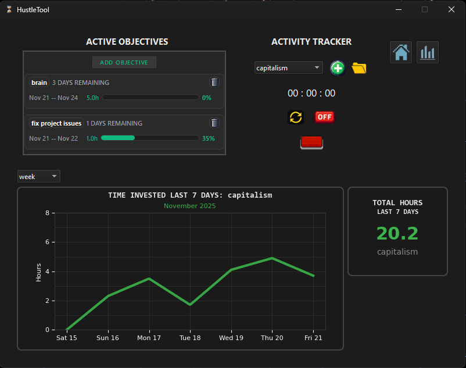Close the HustleTool window
The width and height of the screenshot is (466, 368).
451,9
